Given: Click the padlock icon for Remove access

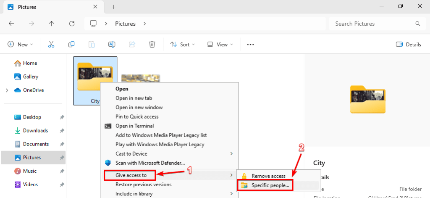Looking at the screenshot, I should 244,176.
